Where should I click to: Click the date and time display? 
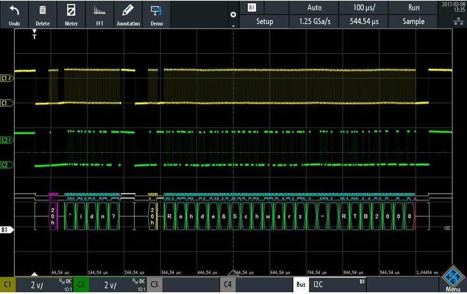coord(453,7)
